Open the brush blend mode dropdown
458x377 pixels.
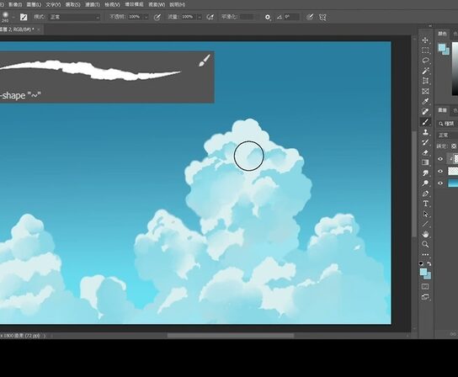point(74,17)
